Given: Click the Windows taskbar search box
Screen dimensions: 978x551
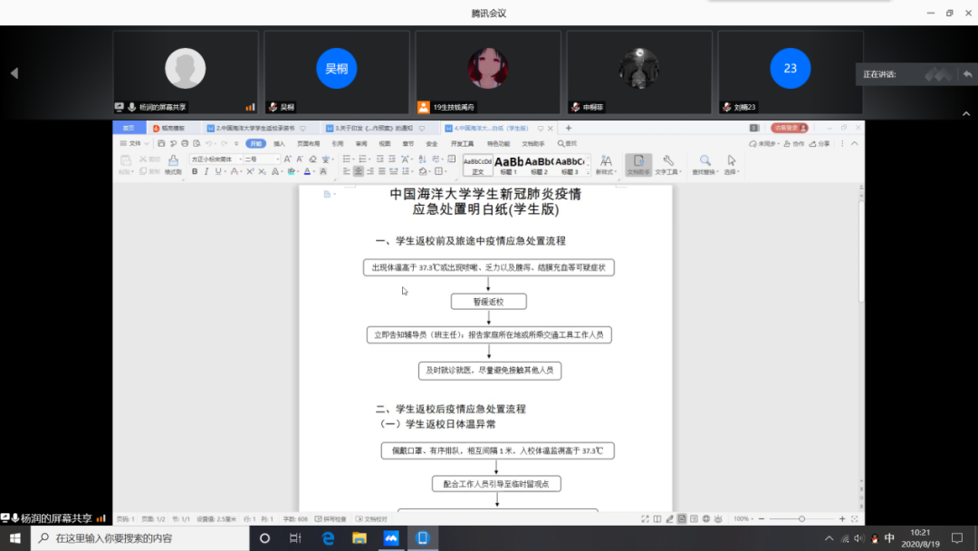Looking at the screenshot, I should [140, 538].
